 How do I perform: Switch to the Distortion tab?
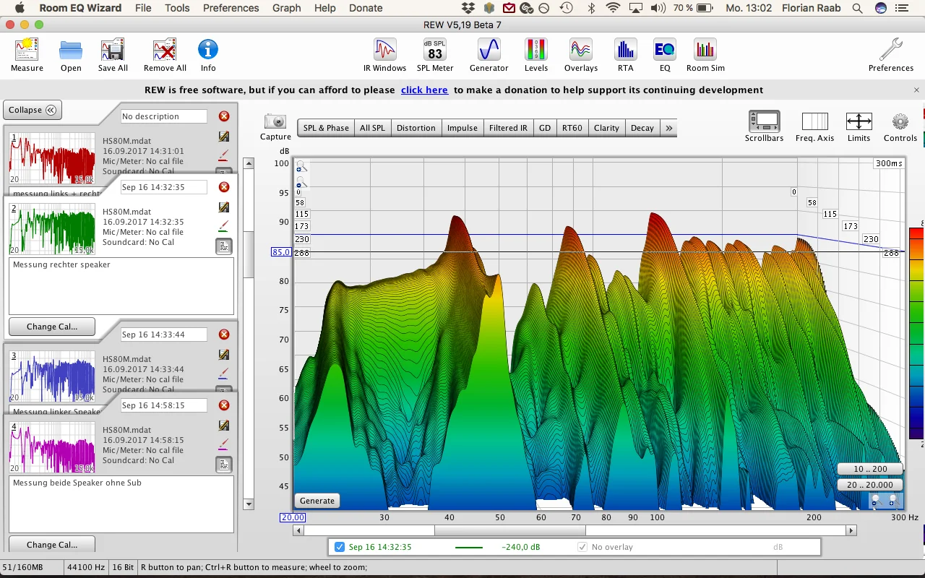coord(416,128)
